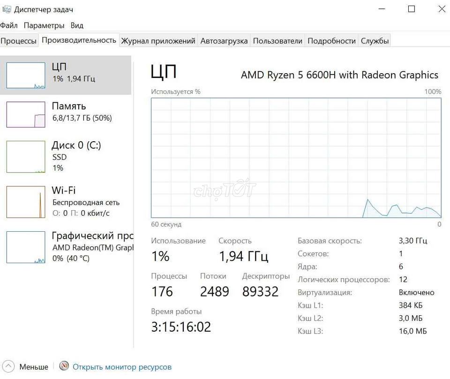Viewport: 450px width, 379px height.
Task: Select the Wi-Fi Беспроводная сеть entry
Action: pyautogui.click(x=66, y=202)
